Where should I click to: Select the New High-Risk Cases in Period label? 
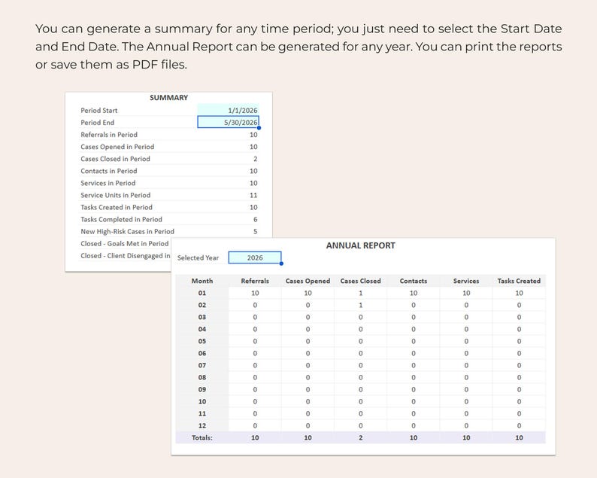pos(127,231)
